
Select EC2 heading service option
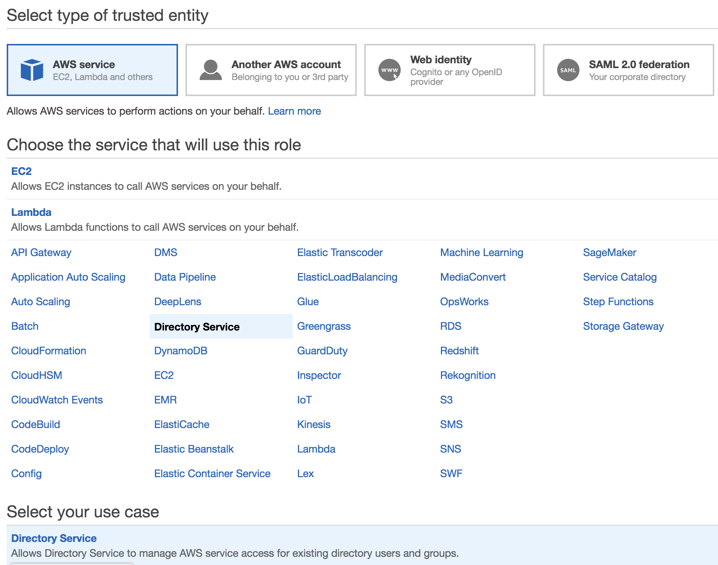[21, 171]
